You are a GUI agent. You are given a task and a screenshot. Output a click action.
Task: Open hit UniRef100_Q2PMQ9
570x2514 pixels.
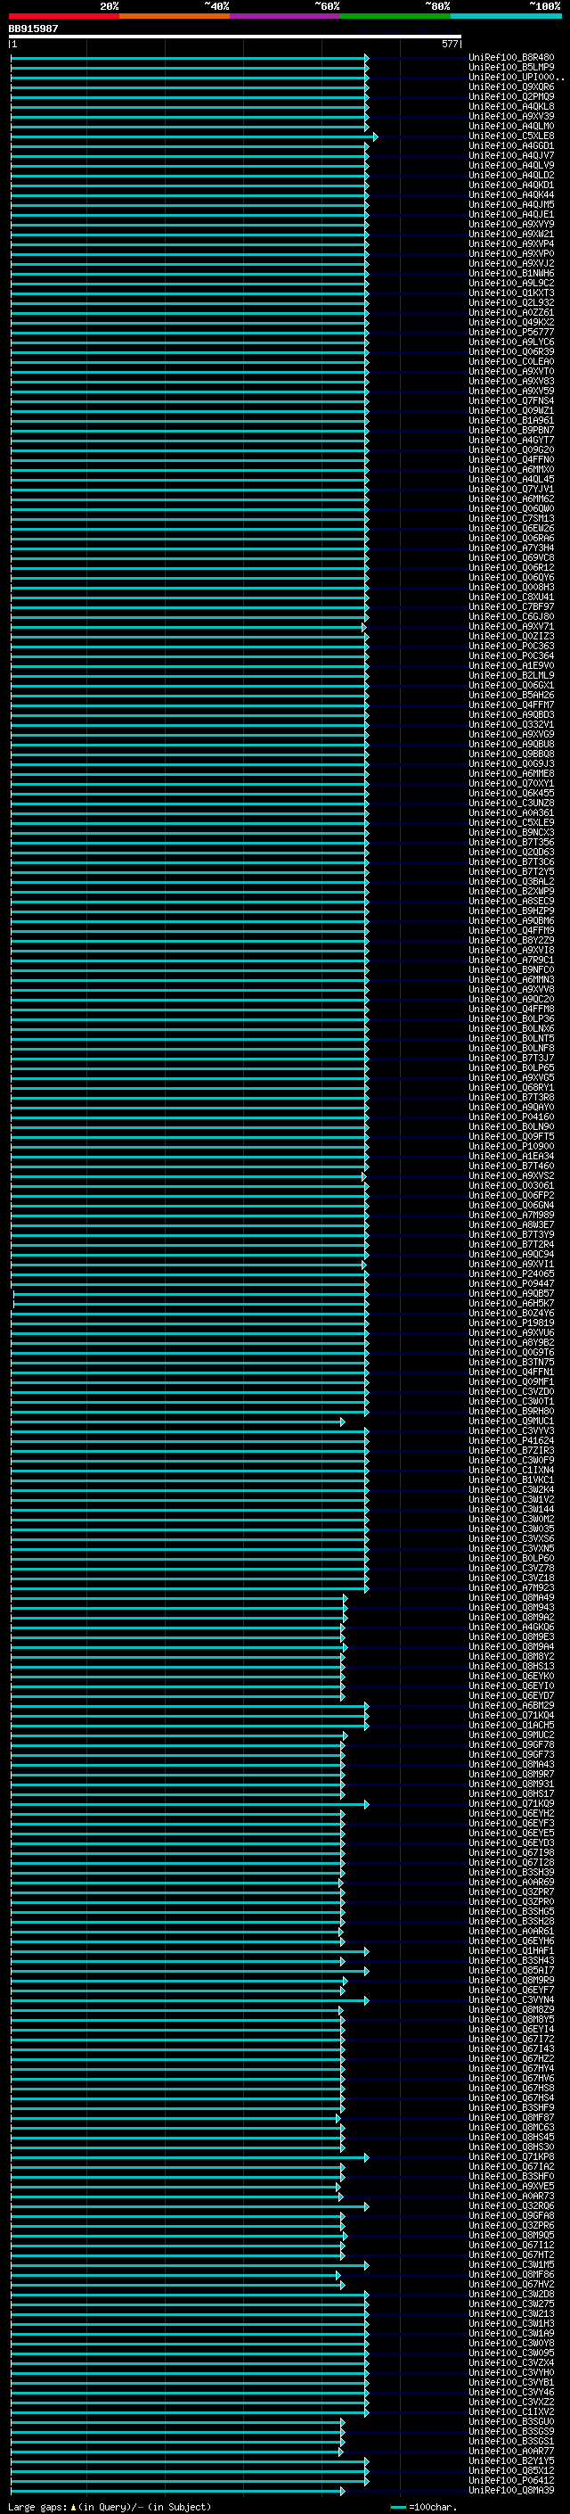pyautogui.click(x=511, y=96)
